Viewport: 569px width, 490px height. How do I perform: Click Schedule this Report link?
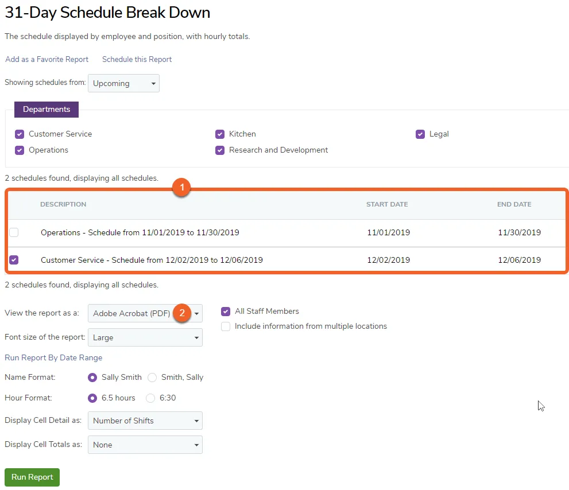pos(137,60)
